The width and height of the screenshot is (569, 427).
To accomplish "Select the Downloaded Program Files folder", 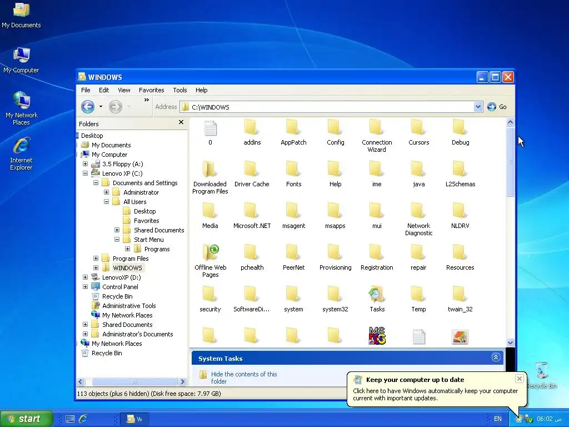I will coord(209,170).
